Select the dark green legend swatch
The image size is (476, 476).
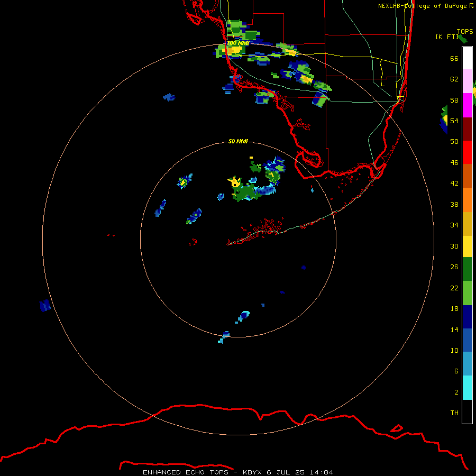[467, 269]
